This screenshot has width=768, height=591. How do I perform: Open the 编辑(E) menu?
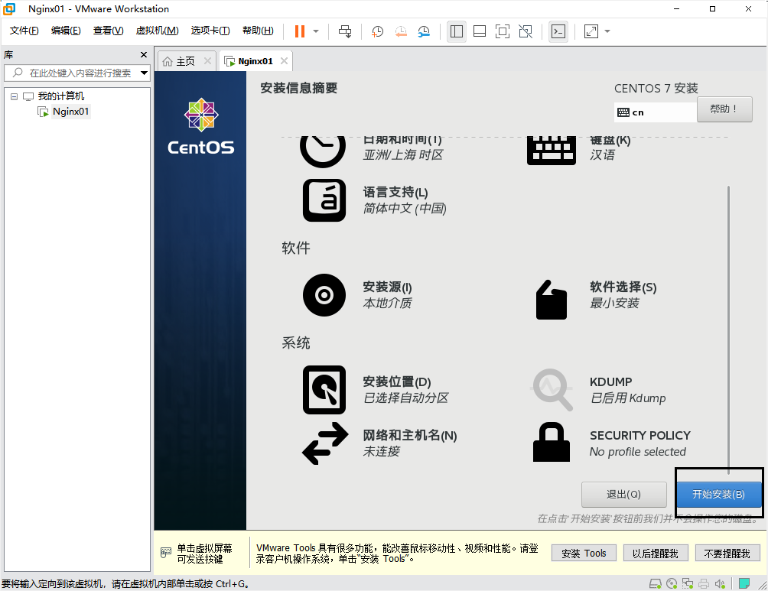[x=66, y=31]
